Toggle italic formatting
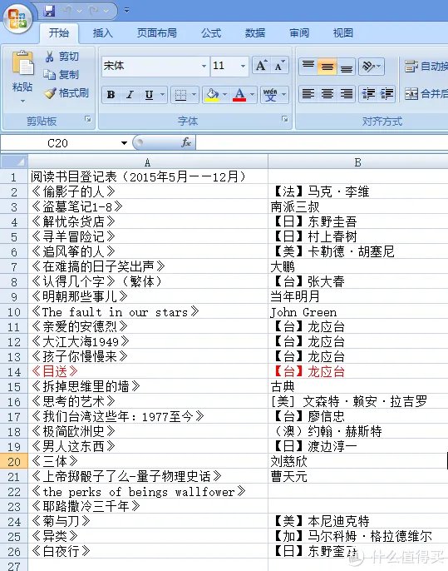Screen dimensions: 448x571 click(x=130, y=95)
